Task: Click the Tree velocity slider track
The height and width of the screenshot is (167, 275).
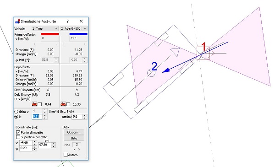Action: coord(45,44)
